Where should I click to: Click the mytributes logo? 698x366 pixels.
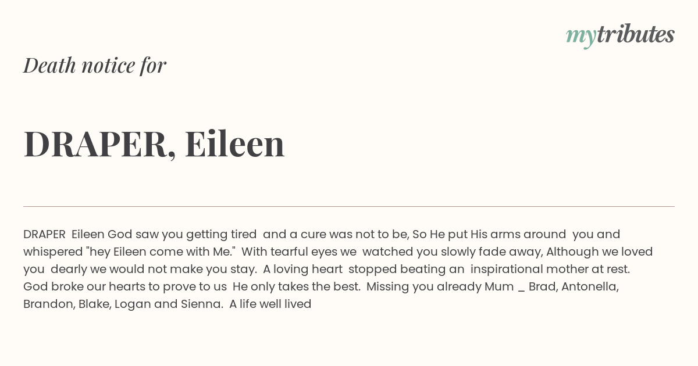click(x=620, y=35)
